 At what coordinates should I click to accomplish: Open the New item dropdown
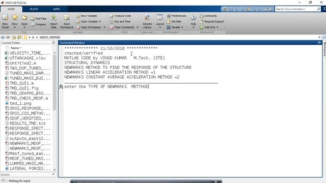coord(15,27)
